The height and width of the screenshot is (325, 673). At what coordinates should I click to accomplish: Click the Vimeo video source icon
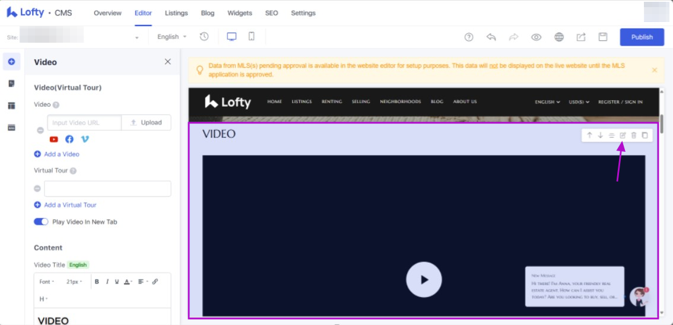tap(85, 139)
